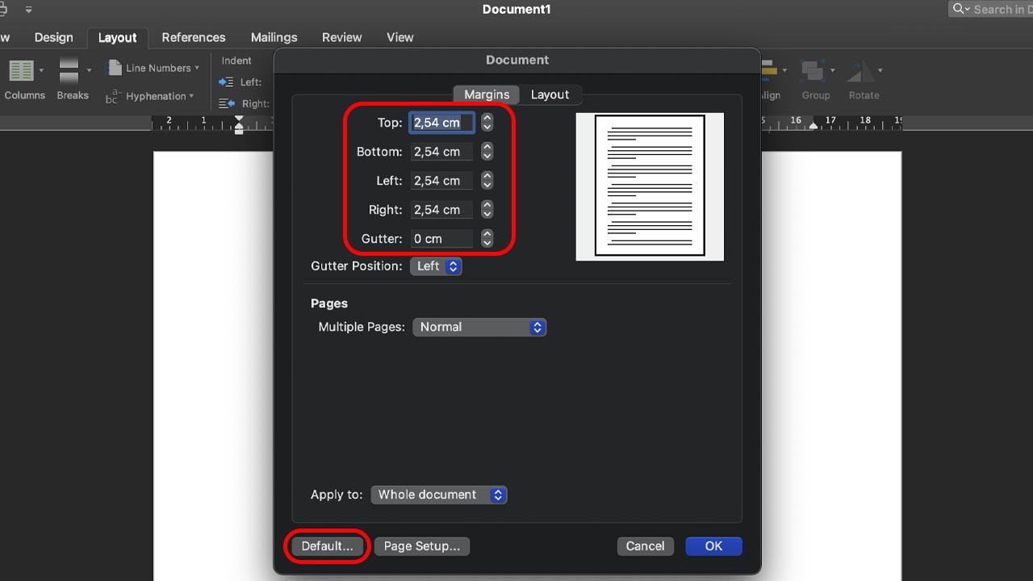Confirm with the OK button
1033x581 pixels.
[x=713, y=546]
